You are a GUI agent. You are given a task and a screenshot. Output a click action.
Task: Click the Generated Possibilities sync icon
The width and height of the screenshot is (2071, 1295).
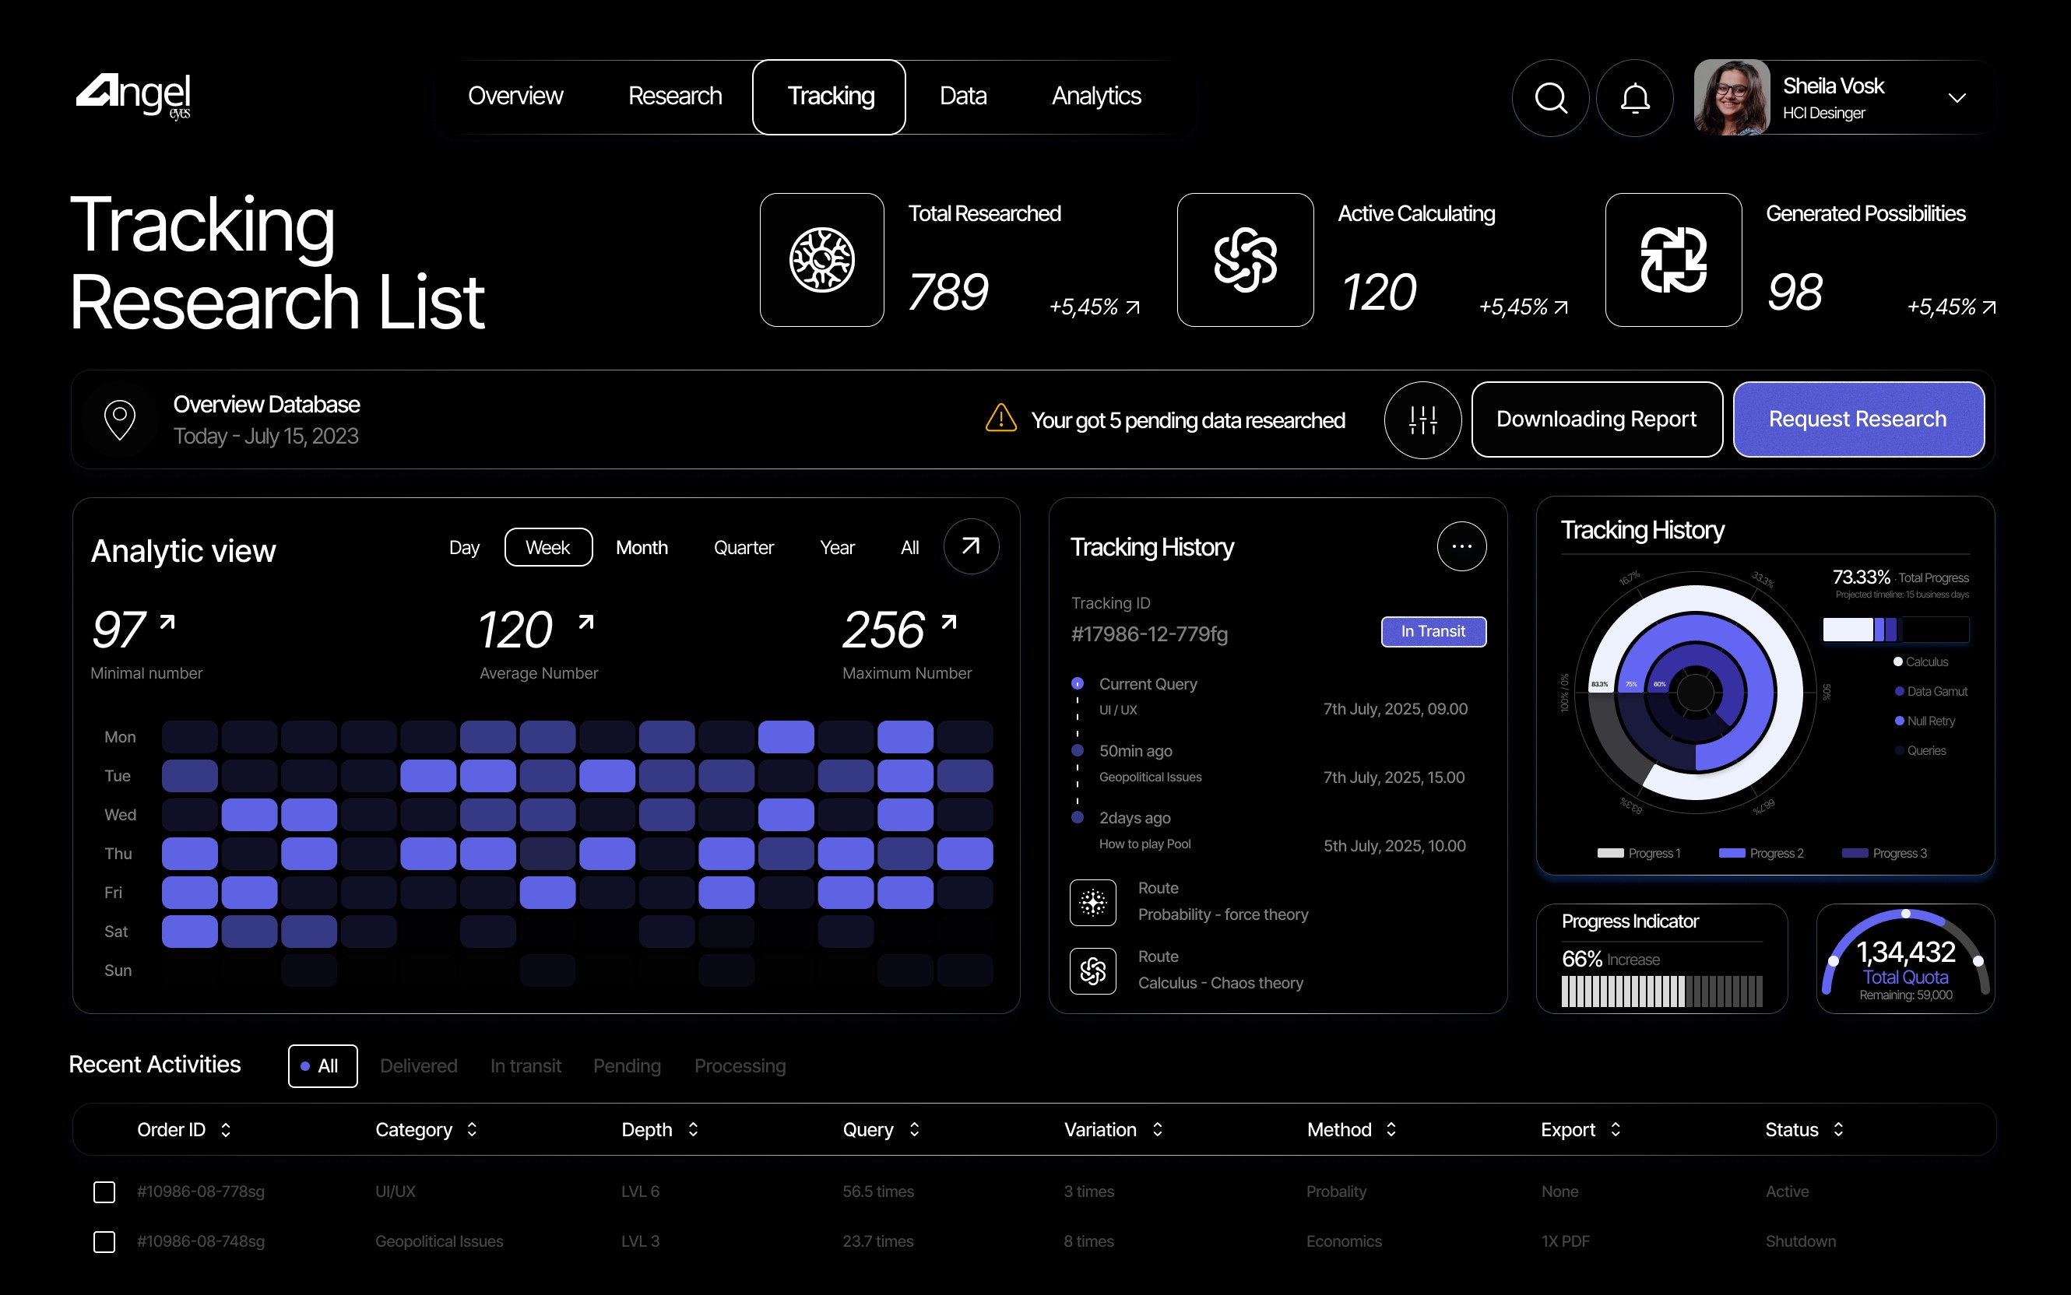point(1672,259)
